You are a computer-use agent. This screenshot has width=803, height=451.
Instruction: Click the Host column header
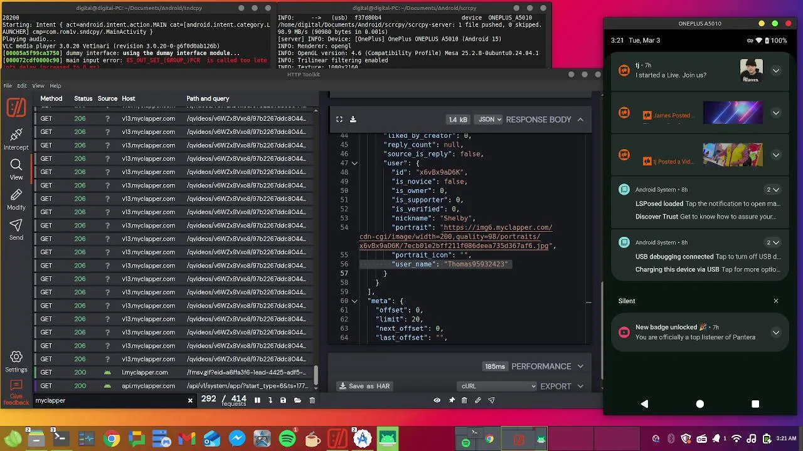click(129, 98)
